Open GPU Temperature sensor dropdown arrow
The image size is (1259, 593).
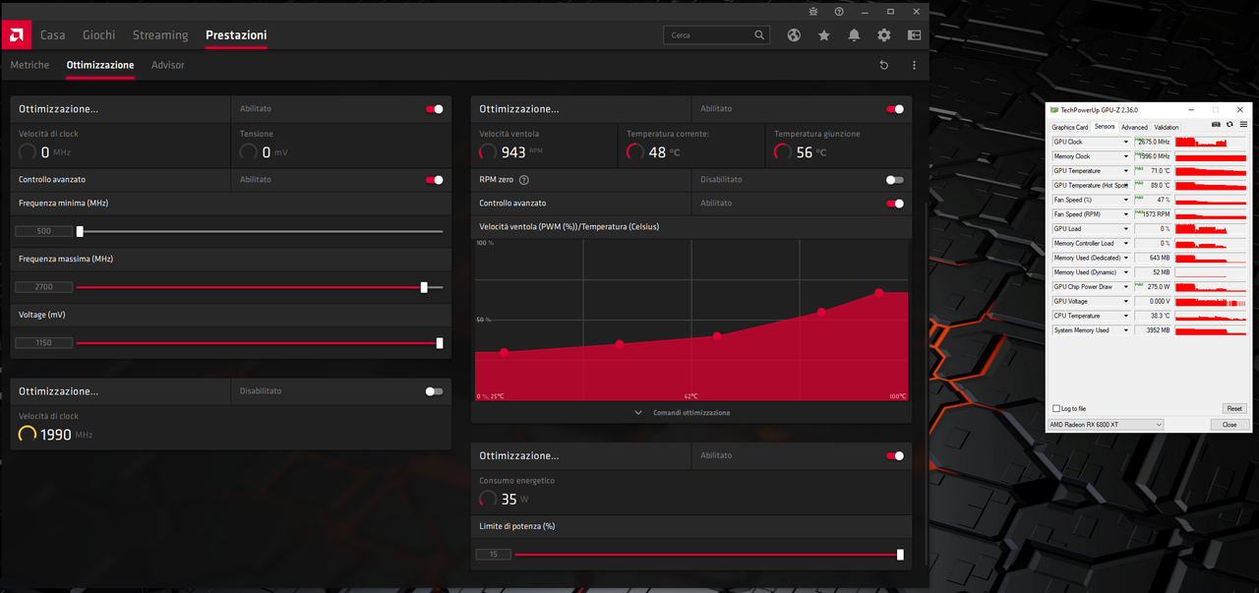(1126, 171)
